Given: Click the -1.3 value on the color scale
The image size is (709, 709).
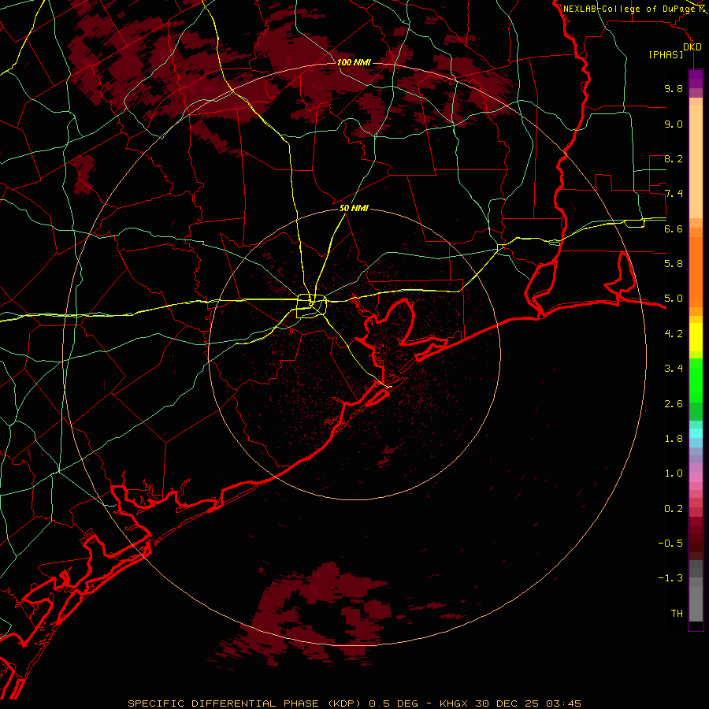Looking at the screenshot, I should (670, 578).
